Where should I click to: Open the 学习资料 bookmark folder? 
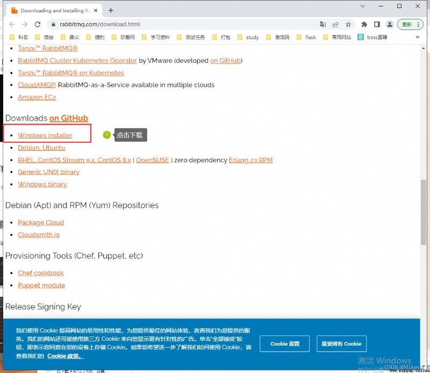tap(156, 37)
